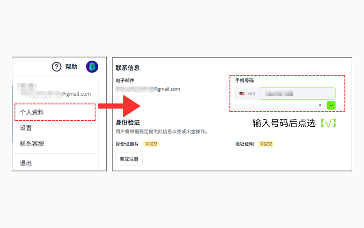The image size is (364, 228).
Task: Click the 电子邮件 field label
Action: point(125,81)
